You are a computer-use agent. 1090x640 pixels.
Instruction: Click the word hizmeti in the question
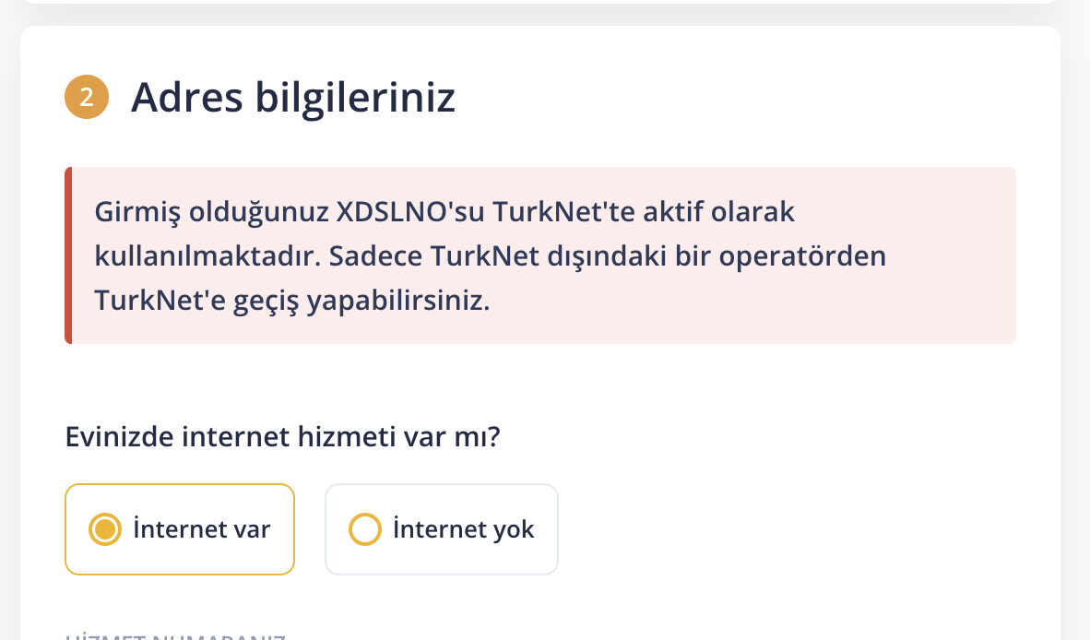click(x=350, y=435)
